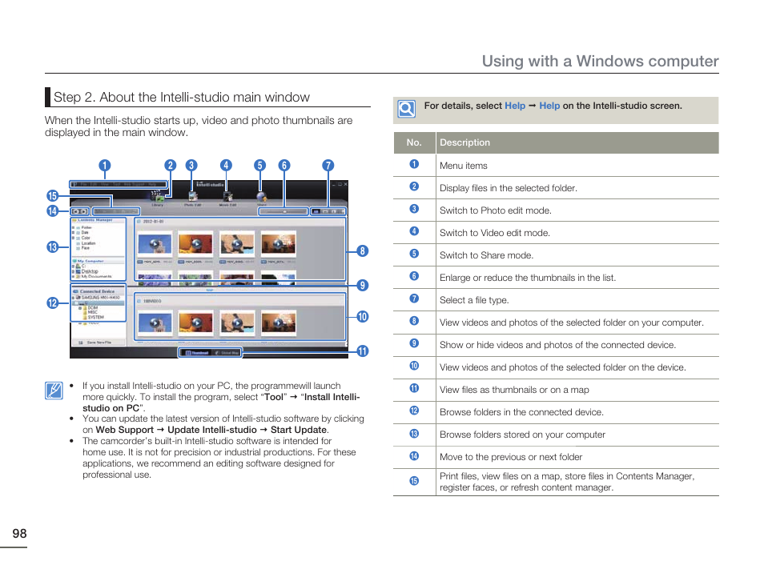Expand the DCIM folder node

(x=80, y=307)
